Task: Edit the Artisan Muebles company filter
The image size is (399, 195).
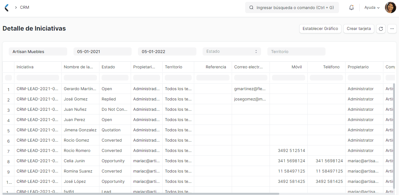Action: 38,51
